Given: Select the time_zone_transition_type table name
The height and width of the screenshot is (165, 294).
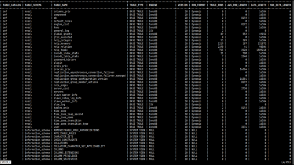Looking at the screenshot, I should 71,124.
